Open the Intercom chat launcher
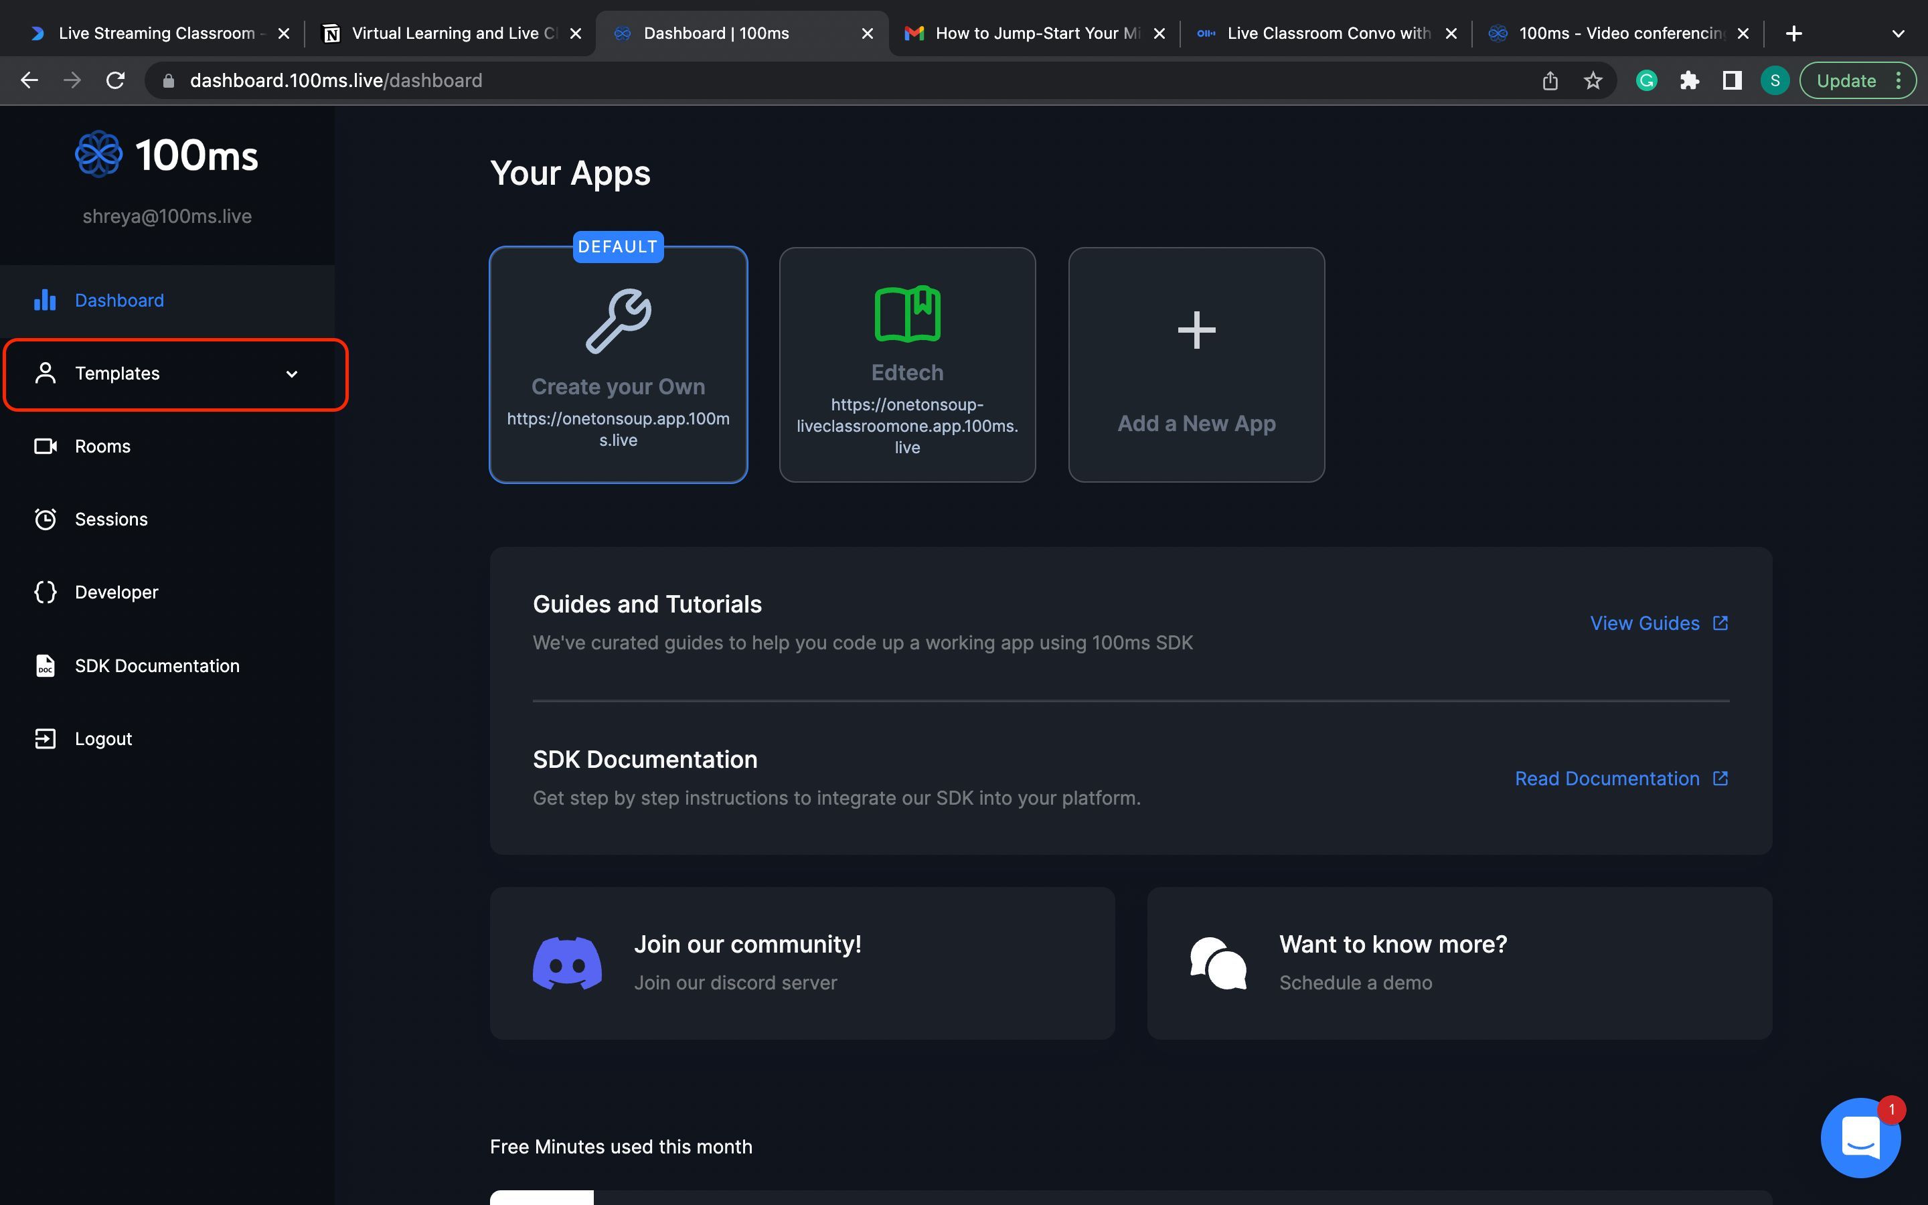Viewport: 1928px width, 1205px height. coord(1861,1138)
